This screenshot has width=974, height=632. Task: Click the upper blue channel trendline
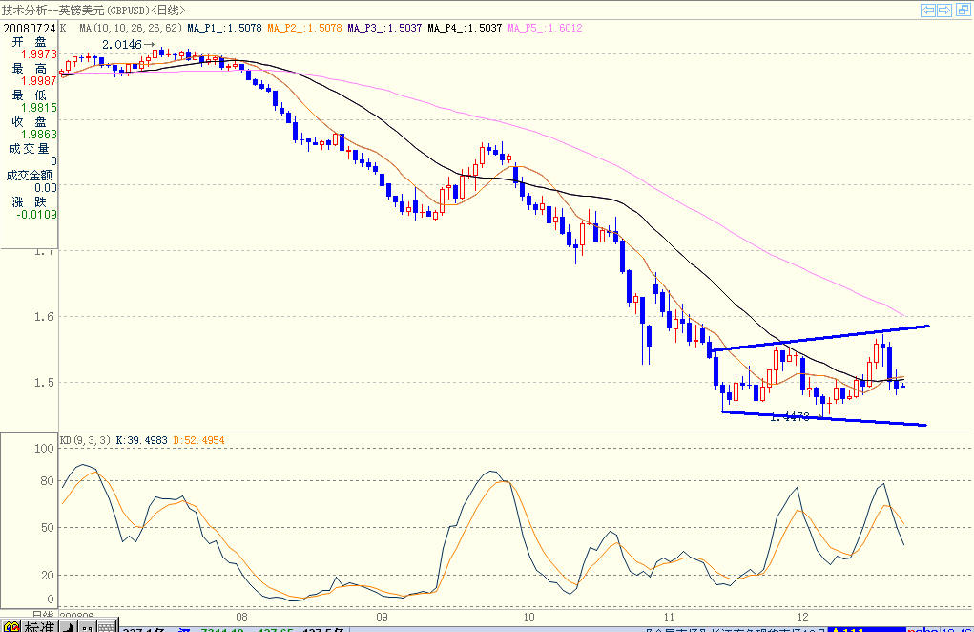tap(820, 338)
